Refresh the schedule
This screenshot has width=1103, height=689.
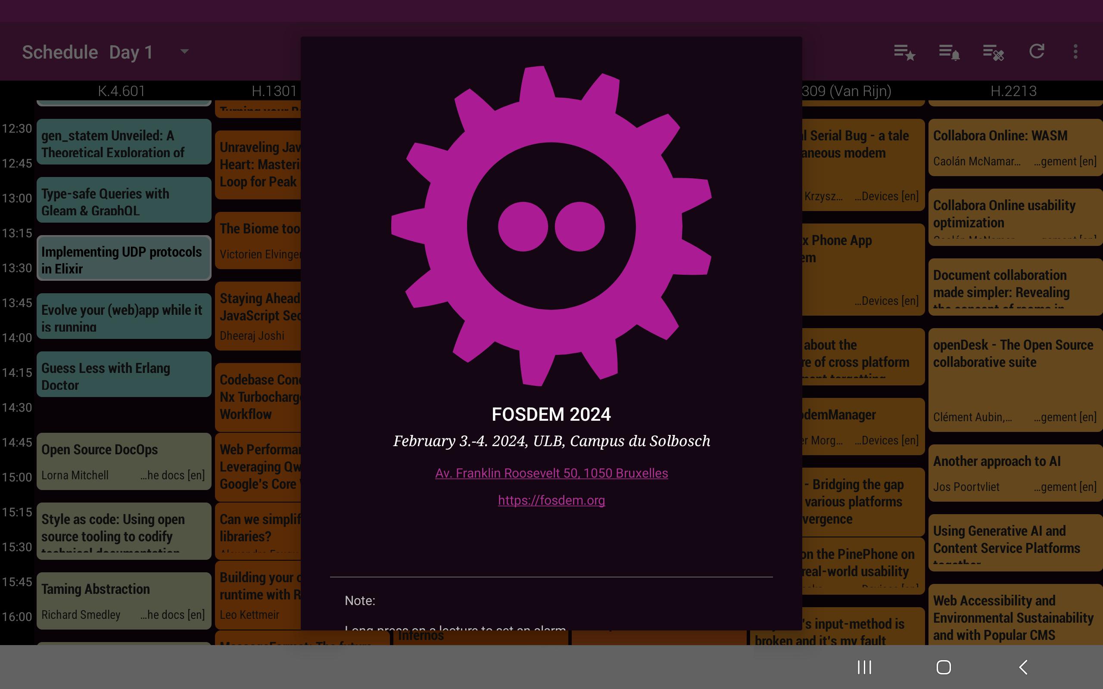pos(1037,51)
